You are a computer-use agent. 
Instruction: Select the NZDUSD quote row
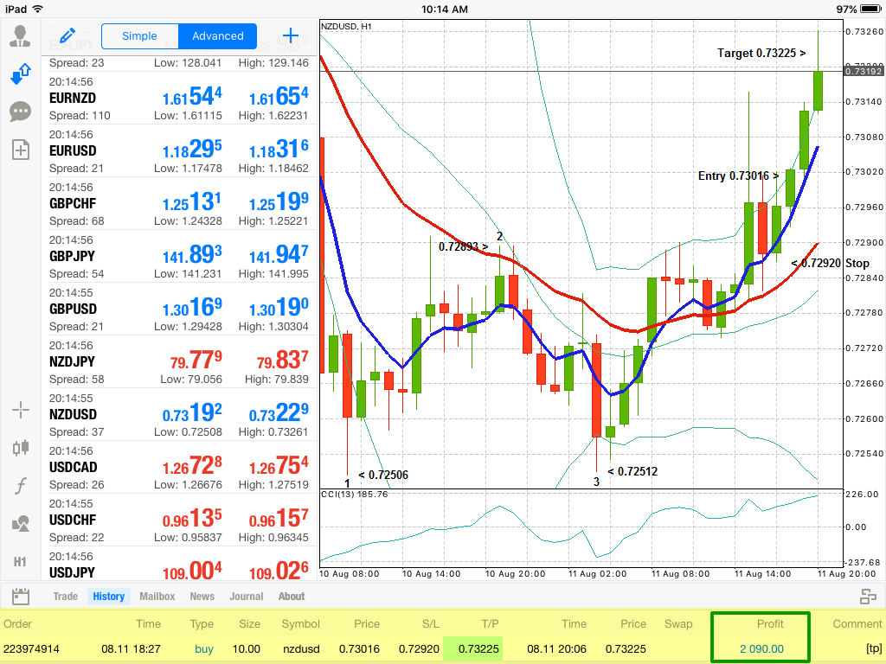click(178, 414)
